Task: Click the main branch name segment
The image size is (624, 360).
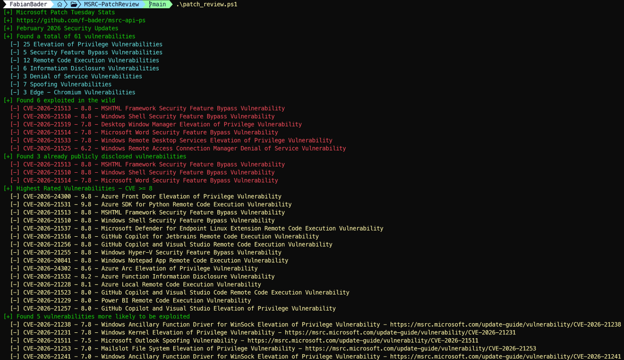Action: (x=160, y=4)
